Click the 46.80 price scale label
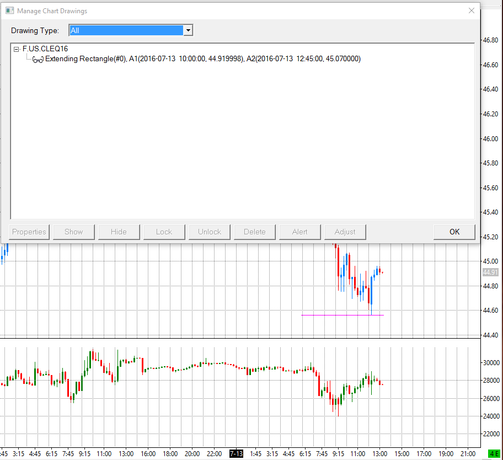503x460 pixels. pyautogui.click(x=490, y=40)
